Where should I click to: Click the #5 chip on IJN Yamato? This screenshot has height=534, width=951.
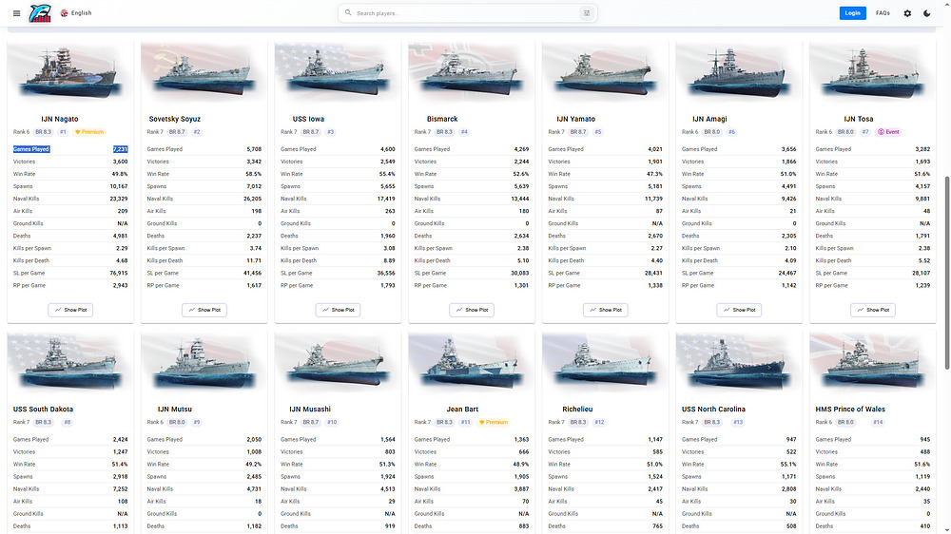click(x=597, y=131)
